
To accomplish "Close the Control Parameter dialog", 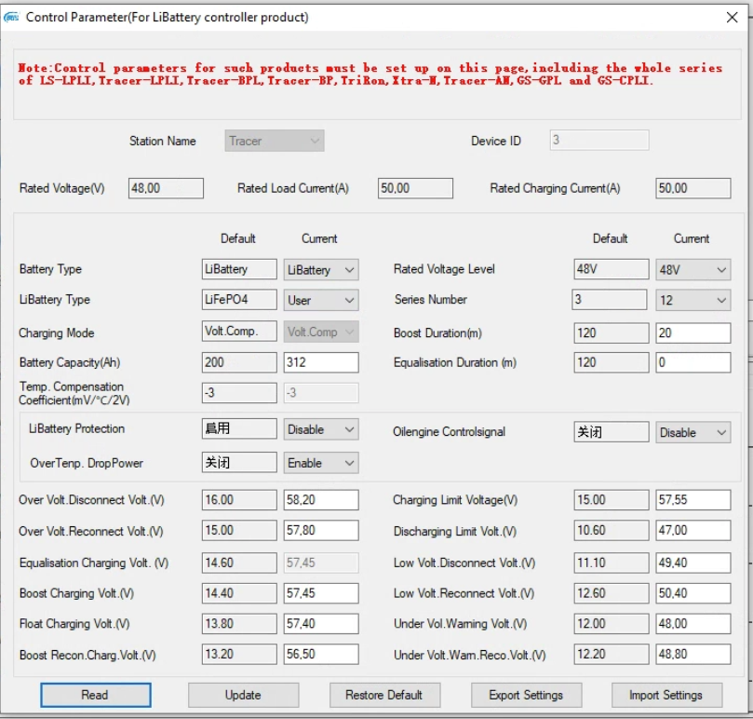I will [x=732, y=18].
